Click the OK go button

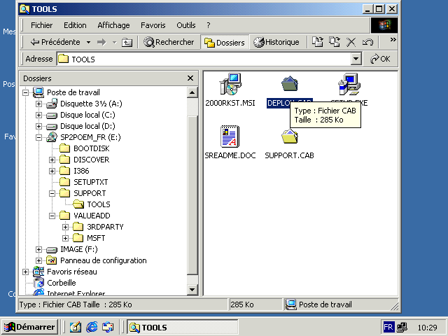pos(381,59)
